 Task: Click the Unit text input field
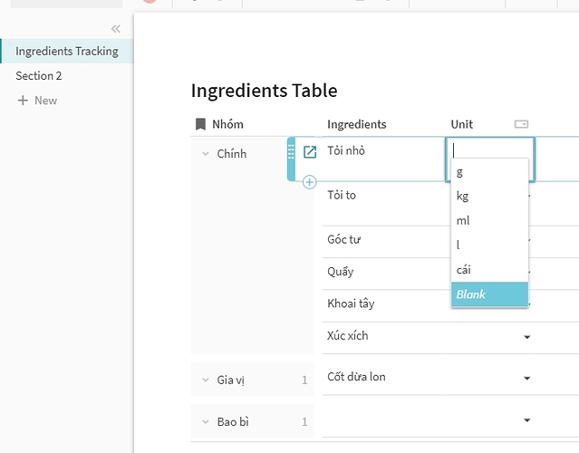[x=489, y=150]
